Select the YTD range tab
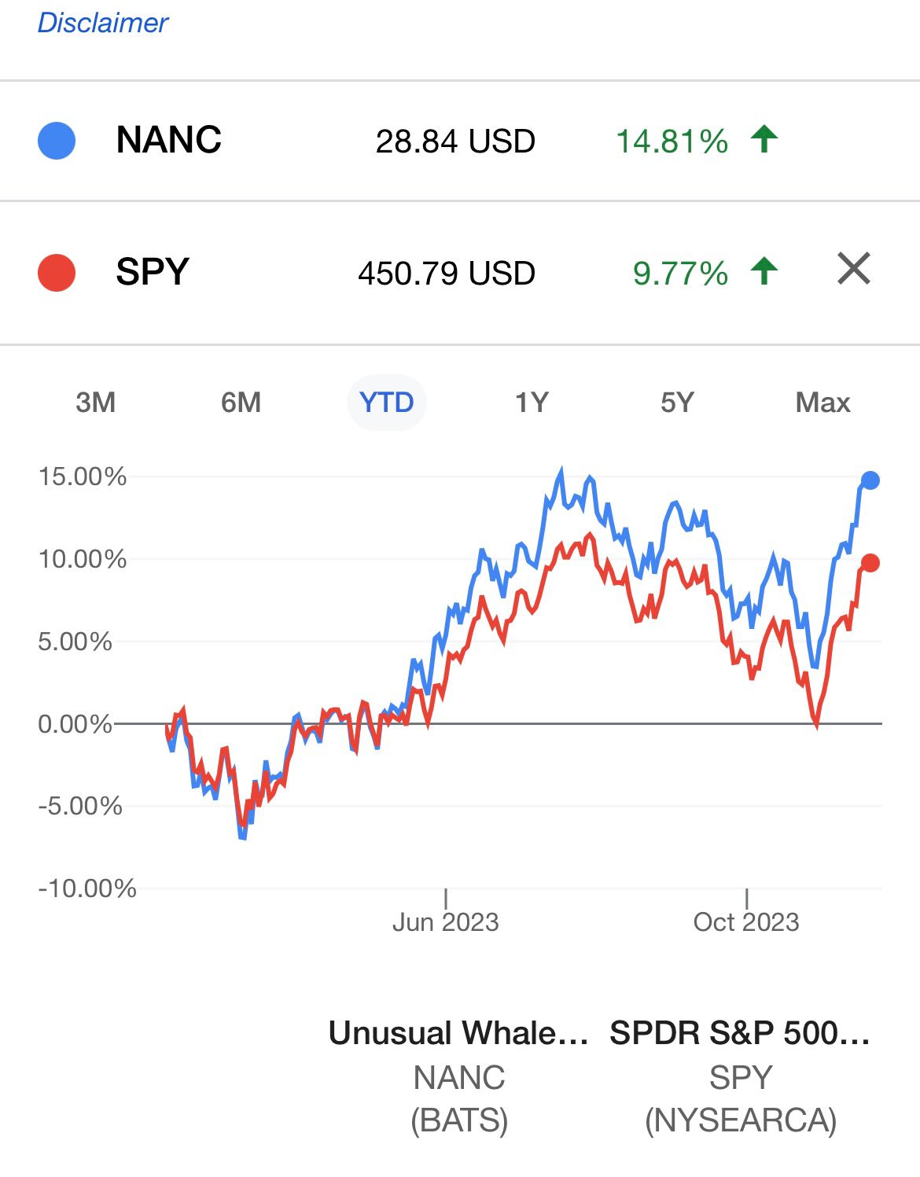920x1177 pixels. coord(386,403)
